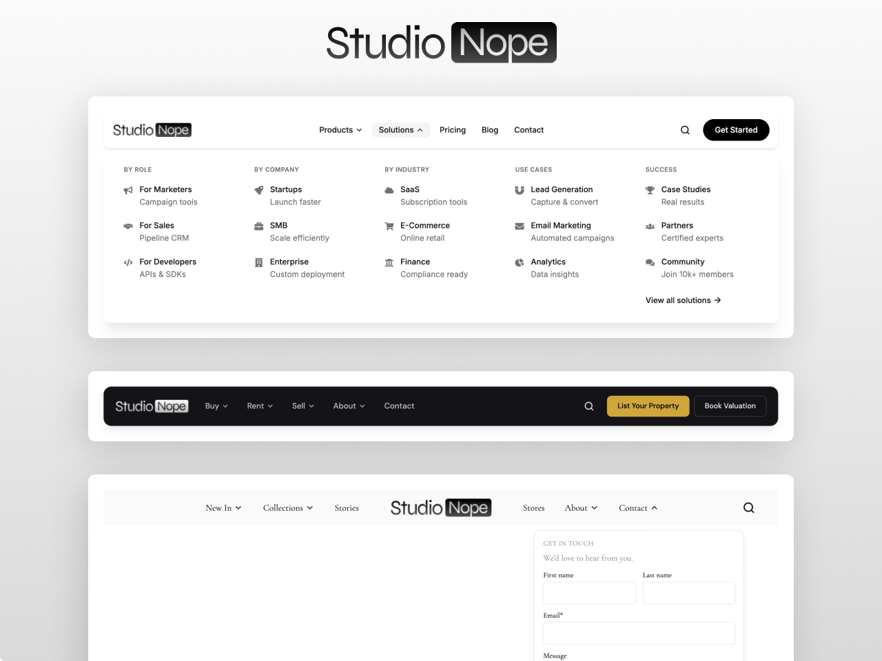Click the megaphone icon beside For Marketers
Viewport: 882px width, 661px height.
point(128,190)
